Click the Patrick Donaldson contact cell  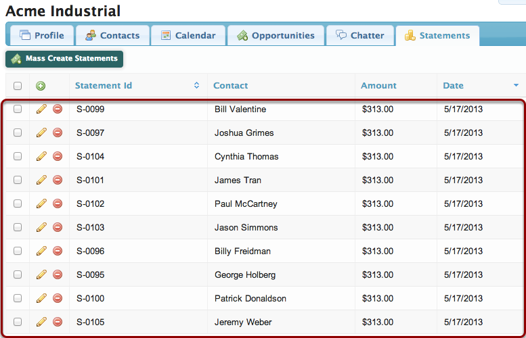250,298
